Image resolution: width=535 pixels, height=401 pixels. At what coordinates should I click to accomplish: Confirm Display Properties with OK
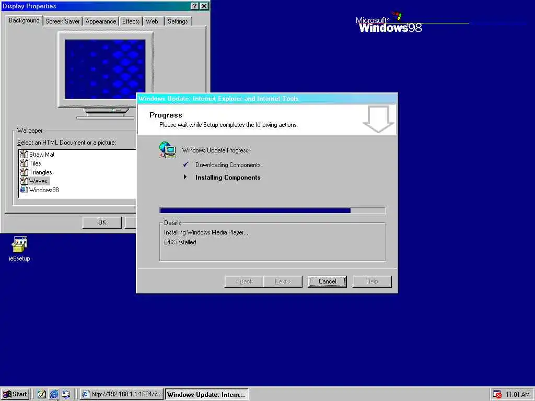tap(102, 222)
